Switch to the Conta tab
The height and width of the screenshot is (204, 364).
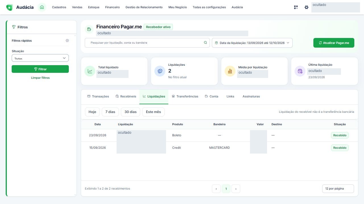click(212, 97)
